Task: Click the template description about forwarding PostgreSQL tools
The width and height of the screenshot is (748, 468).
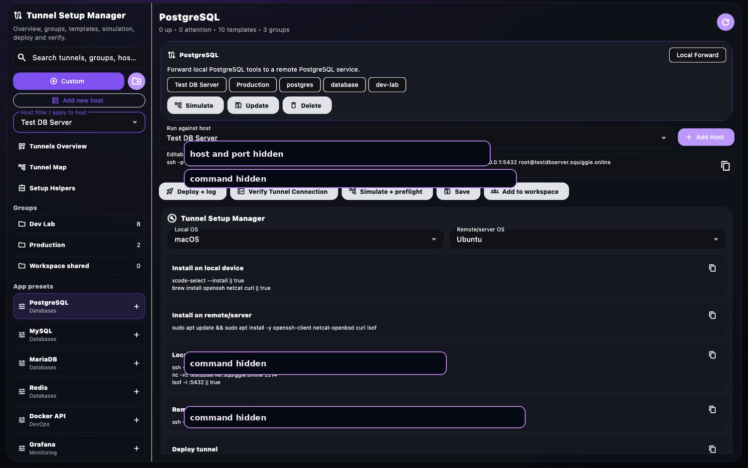Action: click(263, 70)
